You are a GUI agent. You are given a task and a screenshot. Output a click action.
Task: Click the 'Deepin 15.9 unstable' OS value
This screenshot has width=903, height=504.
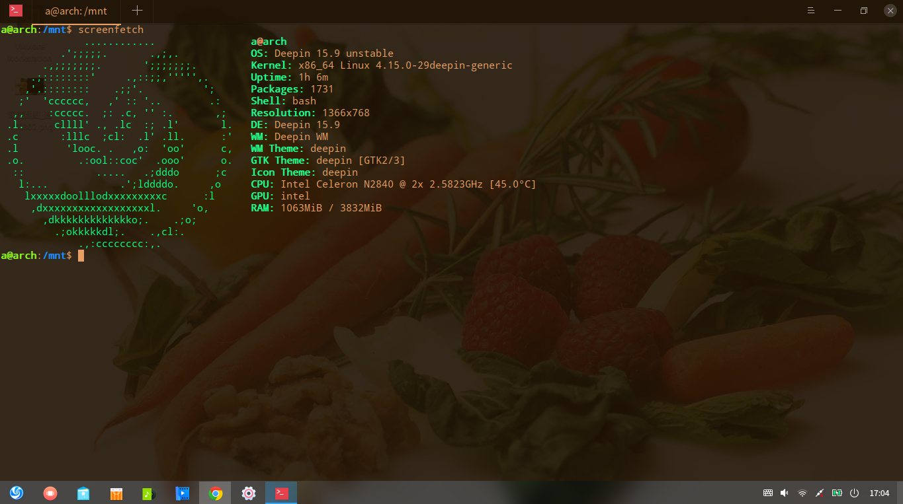point(334,54)
